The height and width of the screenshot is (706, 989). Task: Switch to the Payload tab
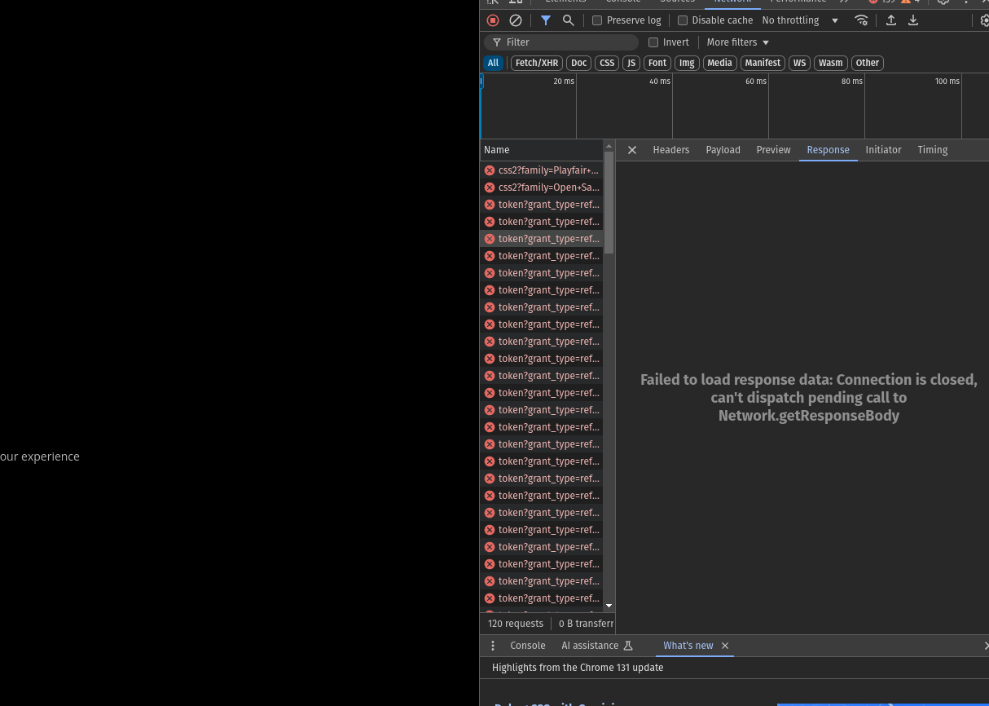tap(723, 150)
